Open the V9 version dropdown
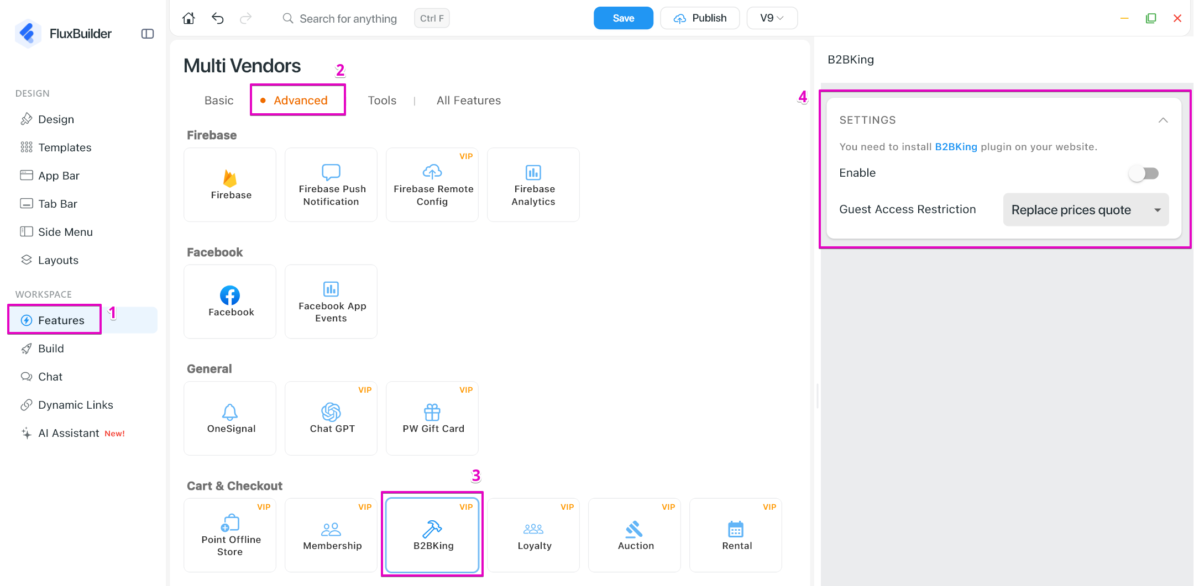This screenshot has height=586, width=1194. pos(772,18)
